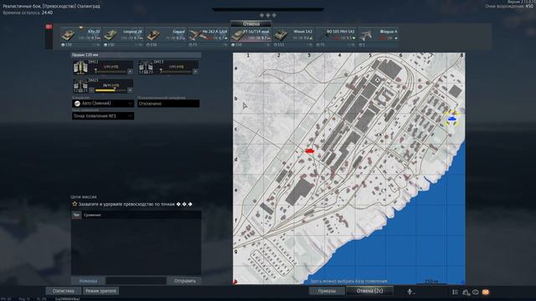Viewport: 536px width, 301px height.
Task: Toggle the microphone voice chat icon
Action: point(410,292)
